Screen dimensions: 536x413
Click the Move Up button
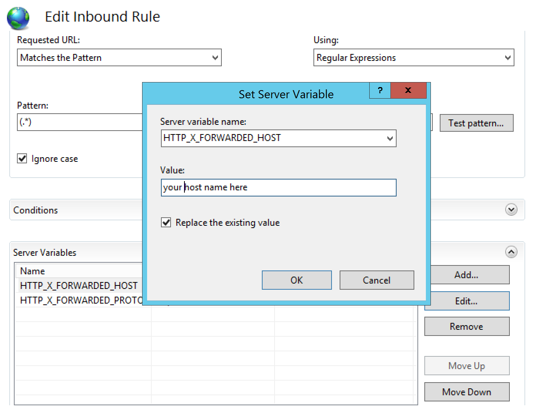pyautogui.click(x=467, y=366)
